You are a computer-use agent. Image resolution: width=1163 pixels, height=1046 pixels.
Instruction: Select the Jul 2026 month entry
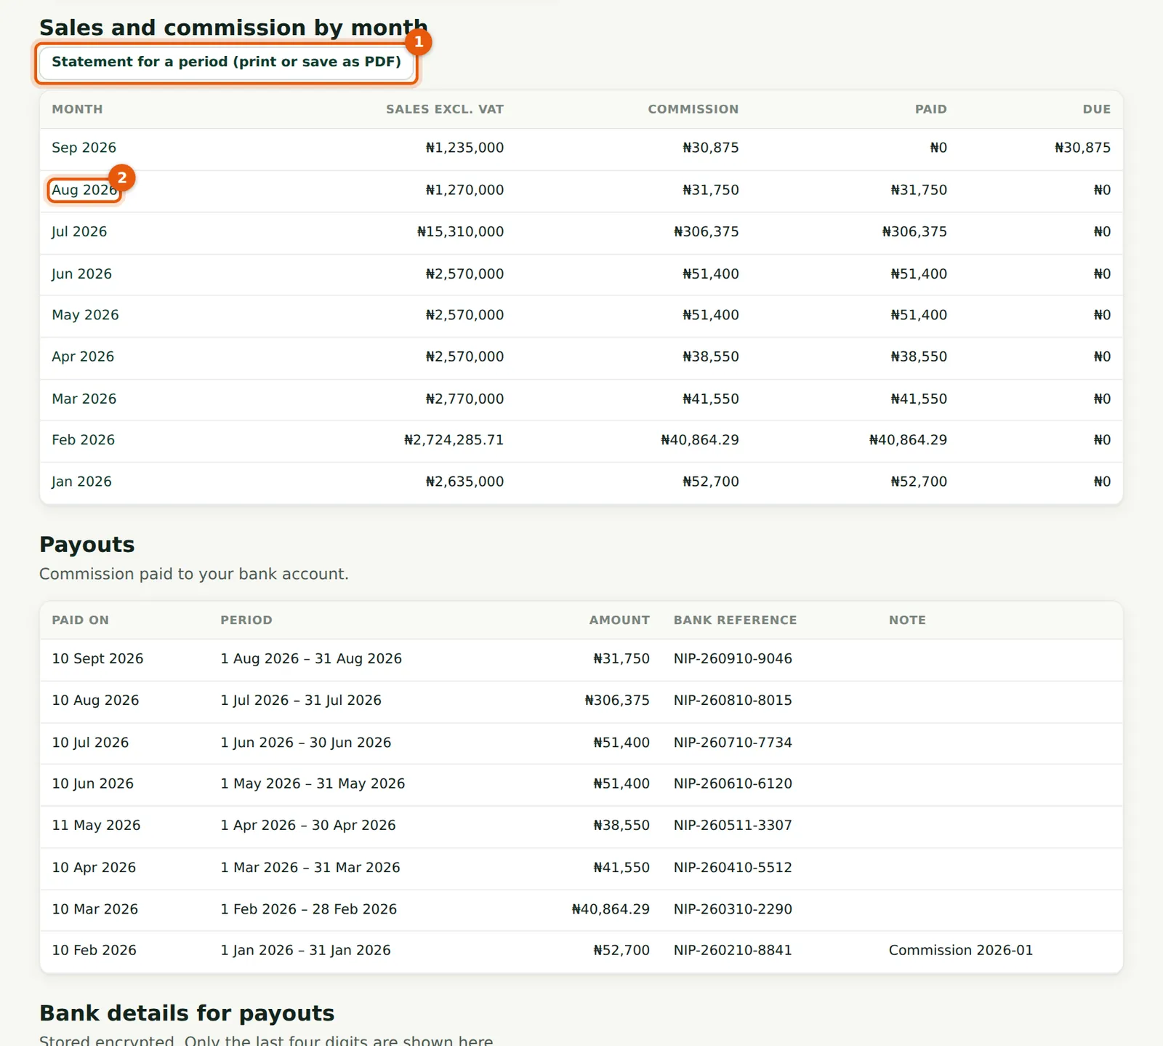click(x=79, y=232)
